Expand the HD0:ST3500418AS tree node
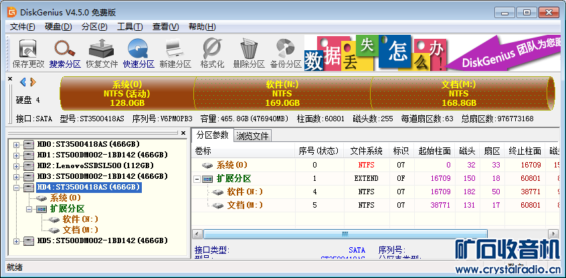This screenshot has height=278, width=566. (x=16, y=145)
